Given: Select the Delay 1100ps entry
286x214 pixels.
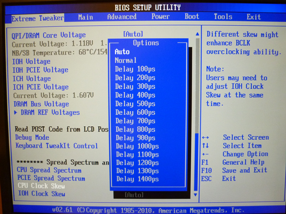Looking at the screenshot, I should tap(137, 155).
